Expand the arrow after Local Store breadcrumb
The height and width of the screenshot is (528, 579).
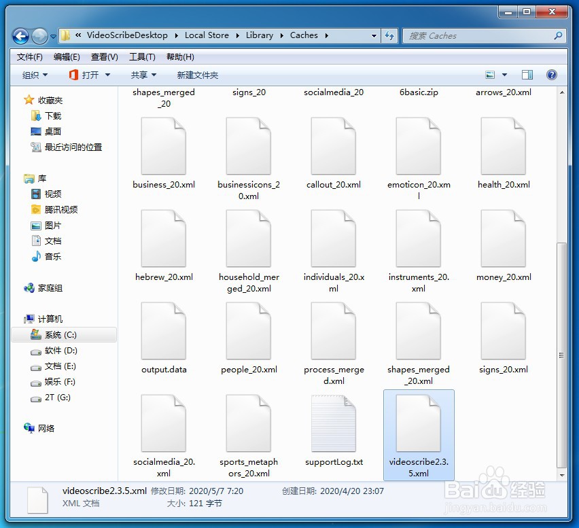[x=237, y=36]
